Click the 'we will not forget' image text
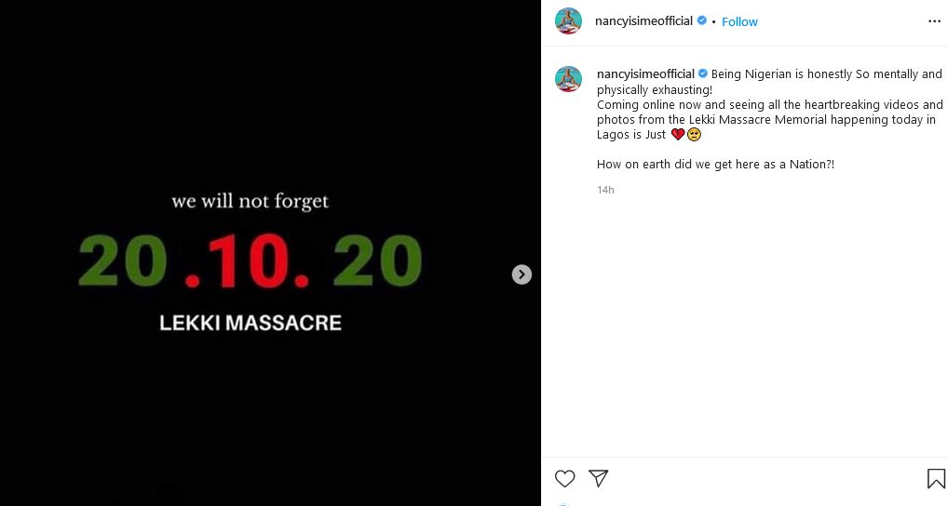This screenshot has width=947, height=506. point(250,201)
